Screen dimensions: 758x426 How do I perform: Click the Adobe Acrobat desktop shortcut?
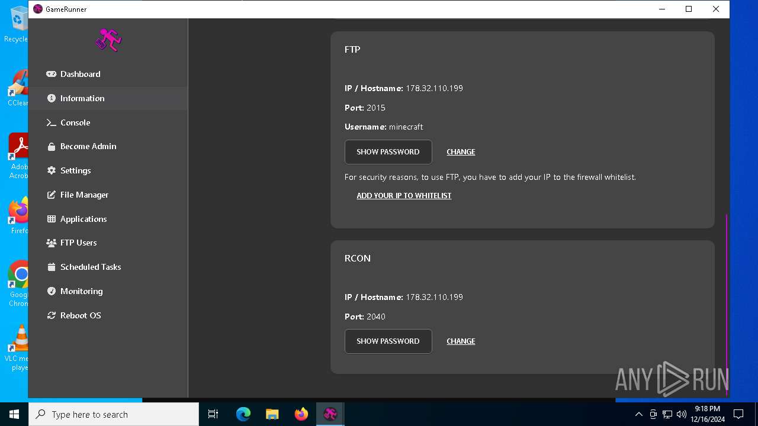20,156
